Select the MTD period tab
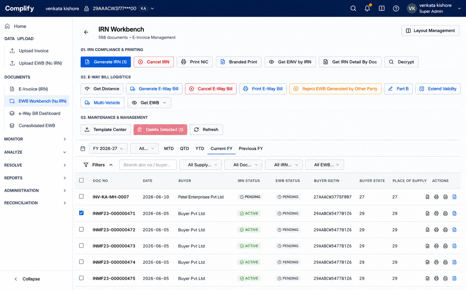Screen dimensions: 466x290 coord(169,149)
